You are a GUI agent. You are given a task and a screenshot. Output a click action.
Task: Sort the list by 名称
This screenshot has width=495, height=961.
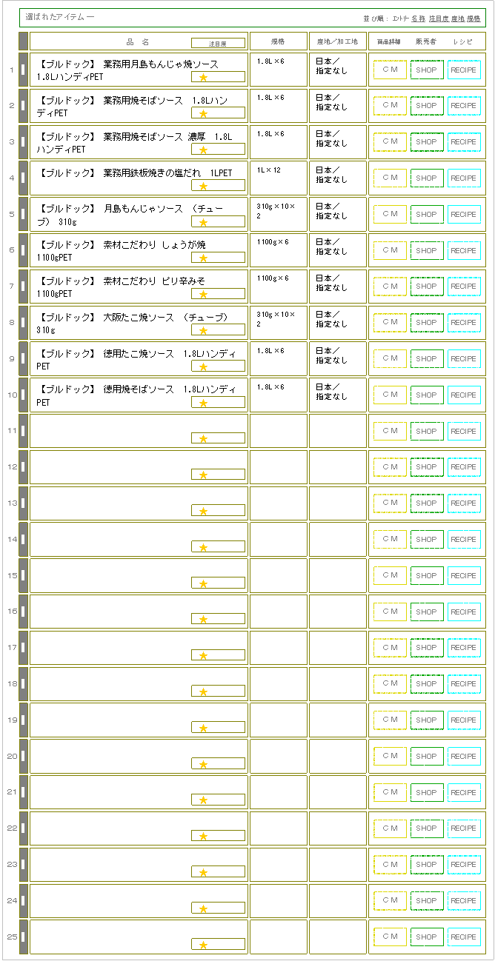(x=418, y=18)
